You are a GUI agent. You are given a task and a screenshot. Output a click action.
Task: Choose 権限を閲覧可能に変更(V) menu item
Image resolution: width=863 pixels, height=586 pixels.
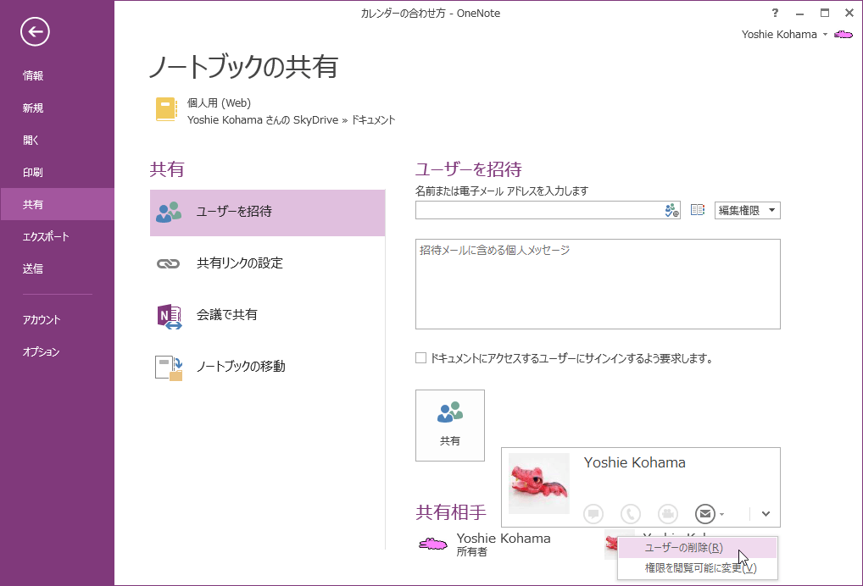coord(698,568)
